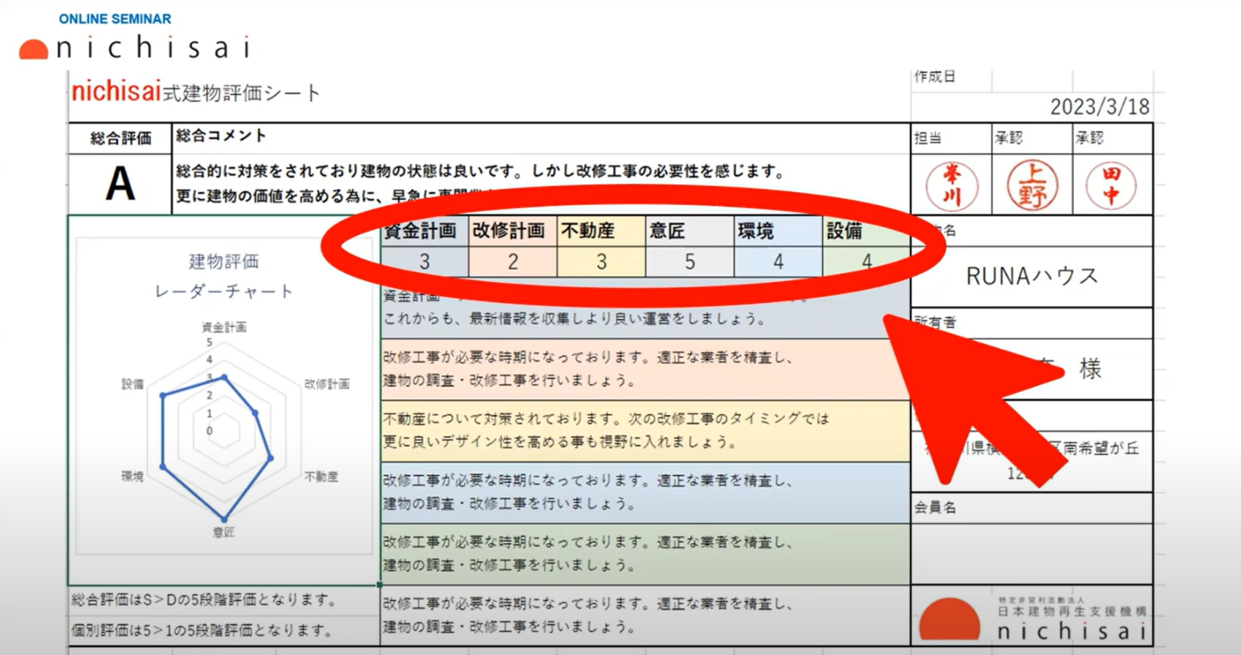
Task: Select the note 総合評価はS＞Dの5段階評価となります
Action: 204,600
